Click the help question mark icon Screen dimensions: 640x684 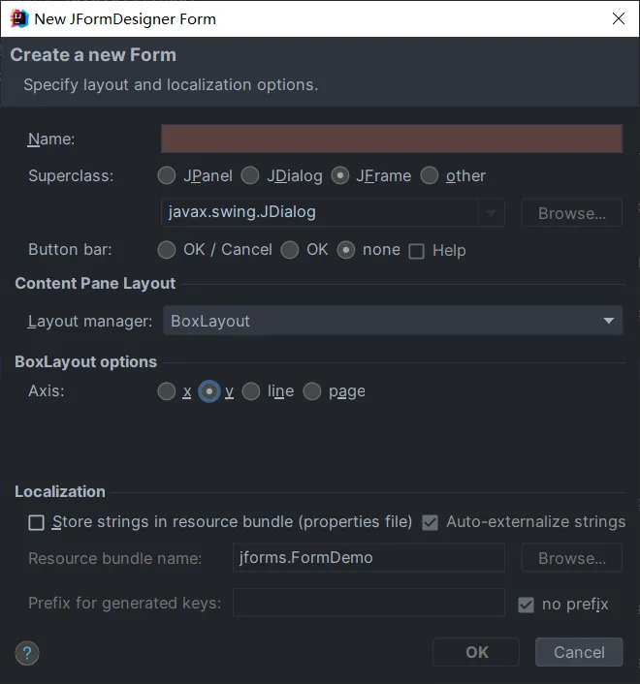click(x=26, y=652)
